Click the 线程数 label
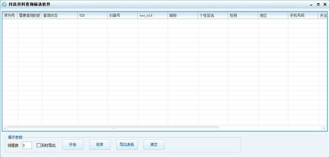The height and width of the screenshot is (158, 330). tap(13, 145)
